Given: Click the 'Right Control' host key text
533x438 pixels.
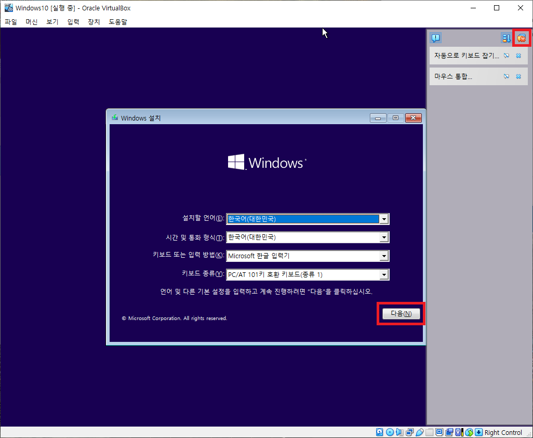Looking at the screenshot, I should point(503,433).
